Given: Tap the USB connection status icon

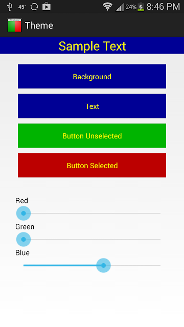Looking at the screenshot, I should (10, 7).
